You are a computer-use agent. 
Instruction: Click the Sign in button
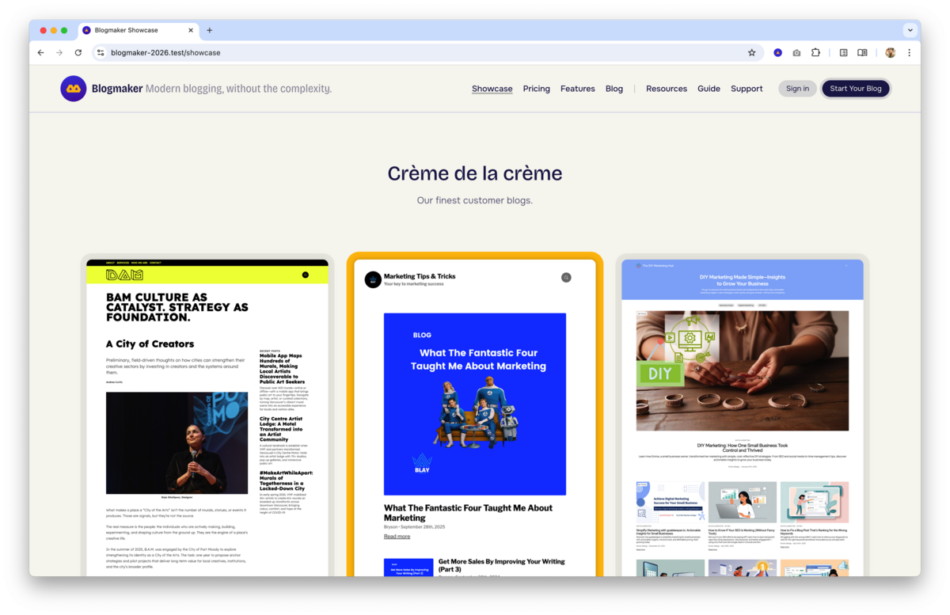797,89
